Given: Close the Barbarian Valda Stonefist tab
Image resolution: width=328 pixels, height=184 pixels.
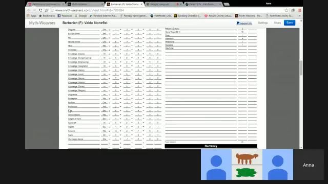Looking at the screenshot, I should (141, 4).
